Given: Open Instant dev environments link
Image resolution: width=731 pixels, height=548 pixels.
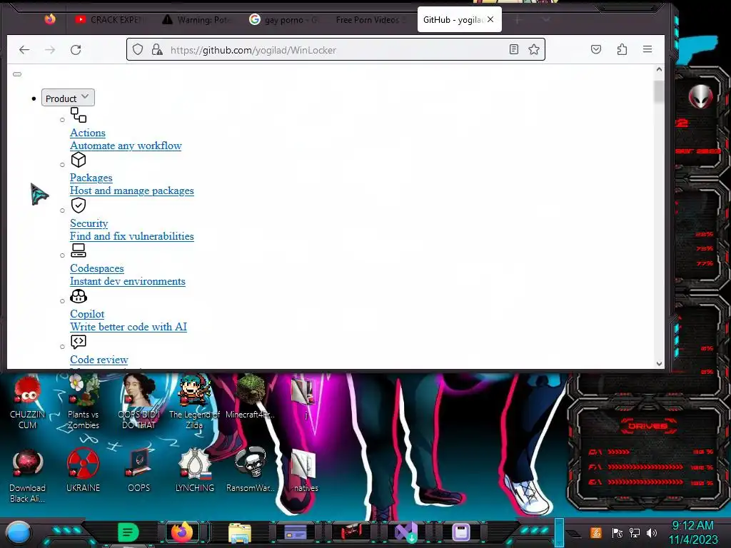Looking at the screenshot, I should coord(128,281).
